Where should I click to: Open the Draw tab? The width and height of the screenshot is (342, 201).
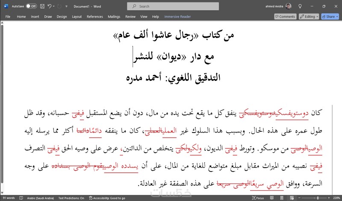tap(48, 17)
